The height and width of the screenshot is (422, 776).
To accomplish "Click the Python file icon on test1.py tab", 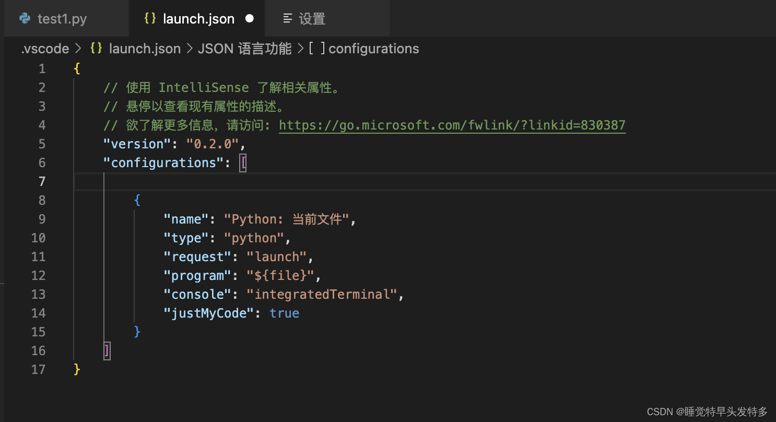I will click(24, 18).
